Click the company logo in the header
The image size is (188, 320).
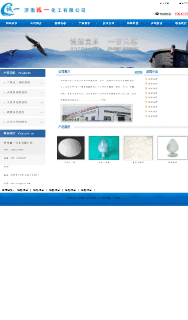coord(10,9)
